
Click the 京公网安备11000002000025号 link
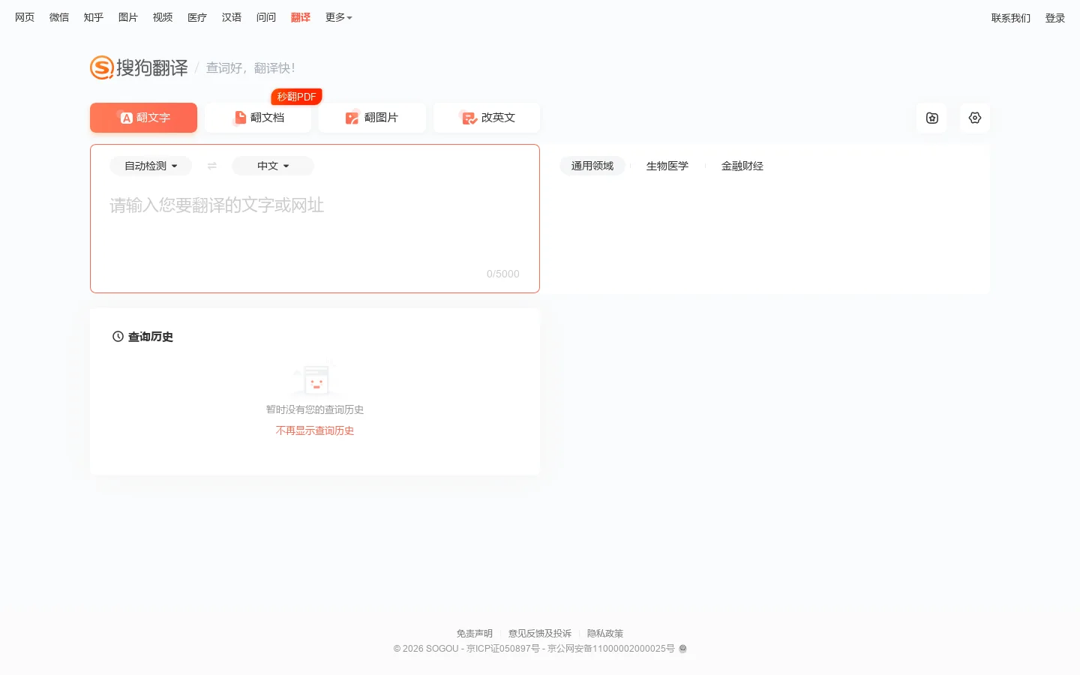pos(611,649)
